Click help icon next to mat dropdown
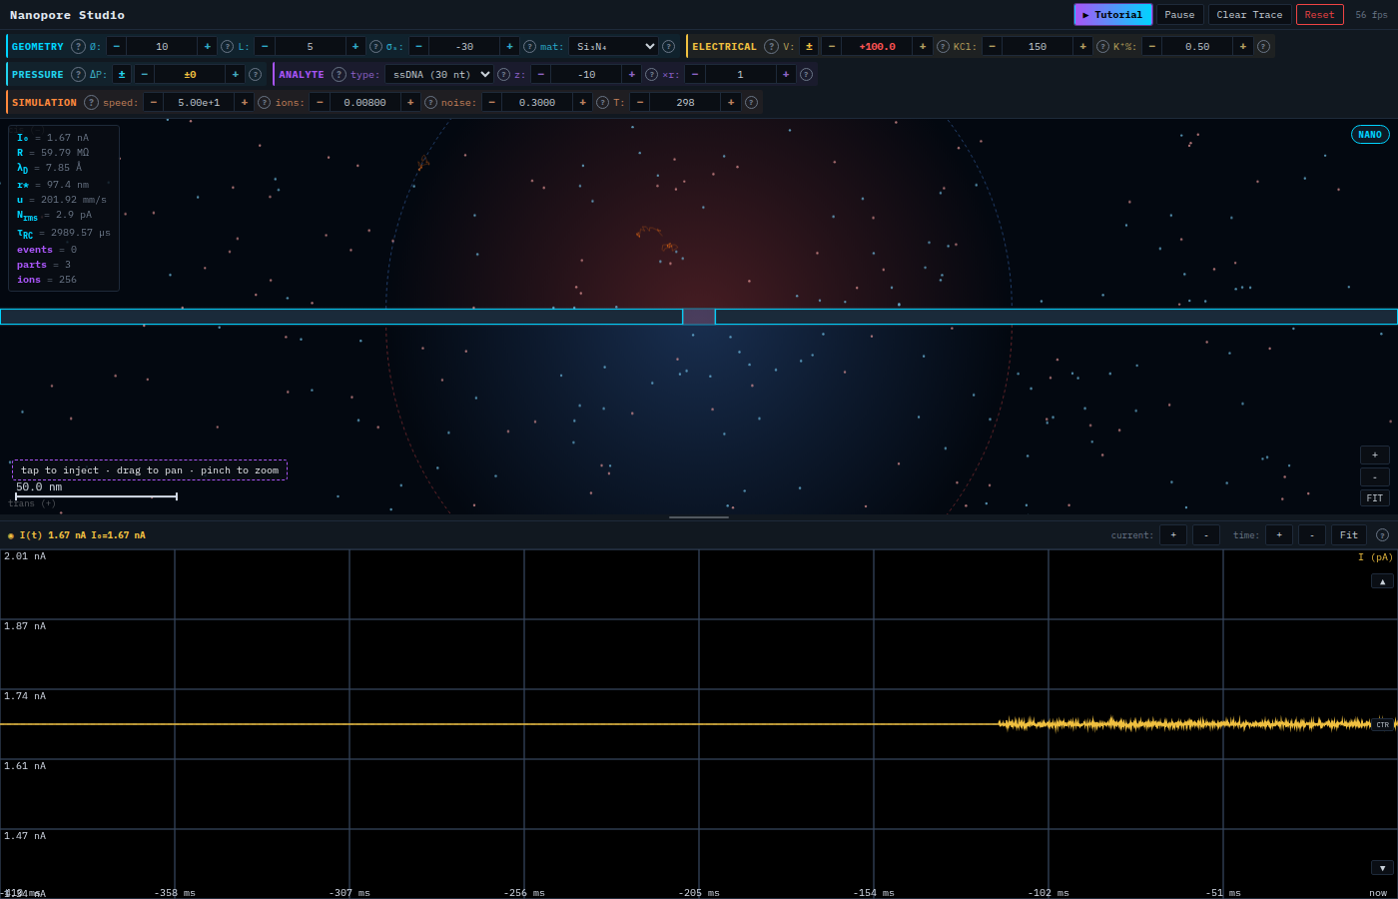The image size is (1398, 899). click(668, 46)
